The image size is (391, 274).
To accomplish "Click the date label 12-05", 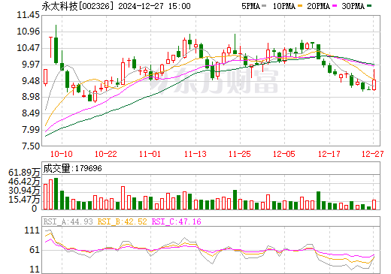I will pyautogui.click(x=284, y=154).
